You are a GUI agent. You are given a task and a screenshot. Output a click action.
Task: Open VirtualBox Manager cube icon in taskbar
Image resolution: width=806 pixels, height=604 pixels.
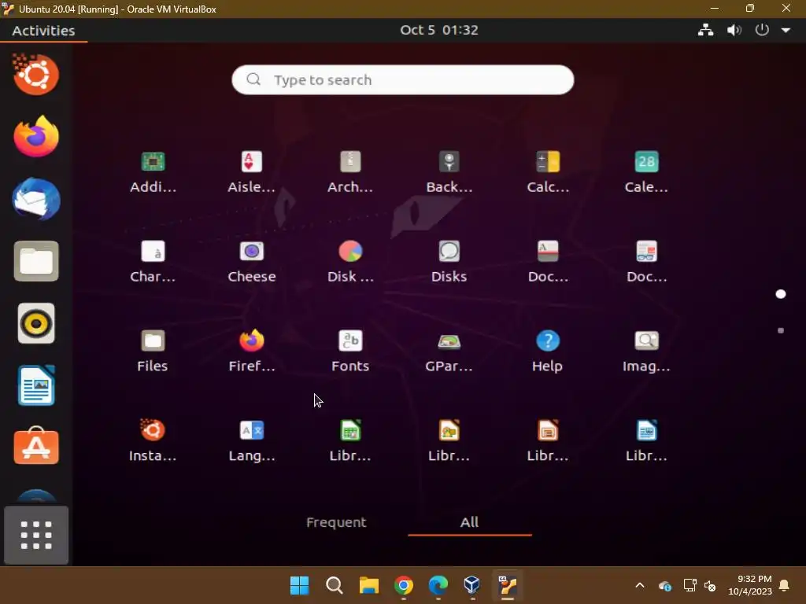coord(472,585)
